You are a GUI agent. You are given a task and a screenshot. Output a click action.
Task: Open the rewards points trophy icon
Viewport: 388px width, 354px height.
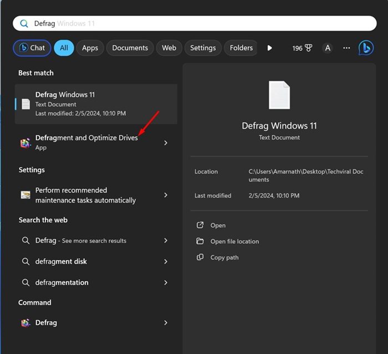click(x=308, y=48)
